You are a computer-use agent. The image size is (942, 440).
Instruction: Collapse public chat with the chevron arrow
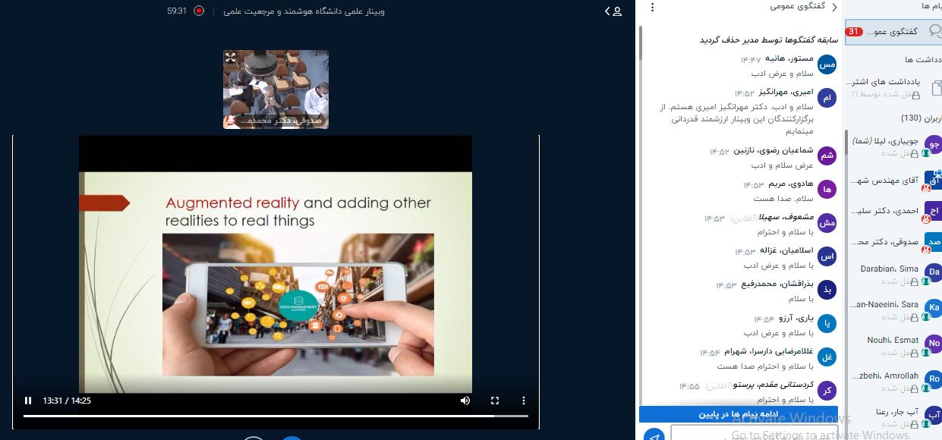834,8
